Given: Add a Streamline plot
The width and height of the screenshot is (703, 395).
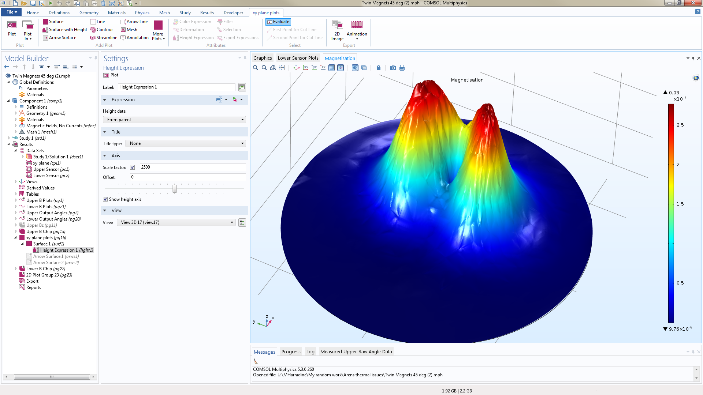Looking at the screenshot, I should point(104,38).
